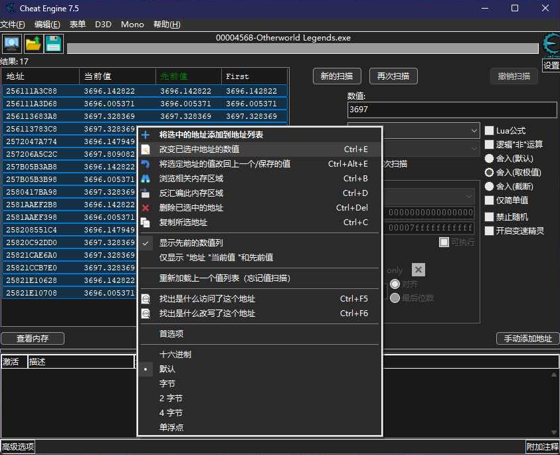Select the 舍入(取极值) radio button
The image size is (560, 455).
(x=489, y=172)
